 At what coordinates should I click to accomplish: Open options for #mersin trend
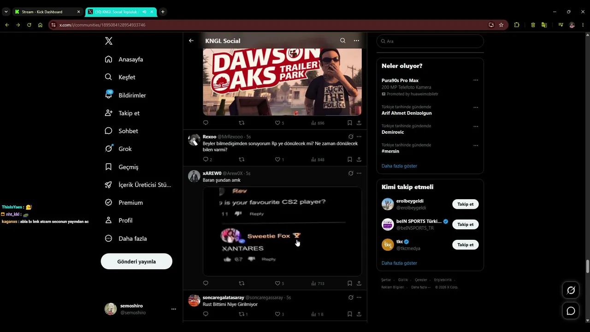coord(476,146)
